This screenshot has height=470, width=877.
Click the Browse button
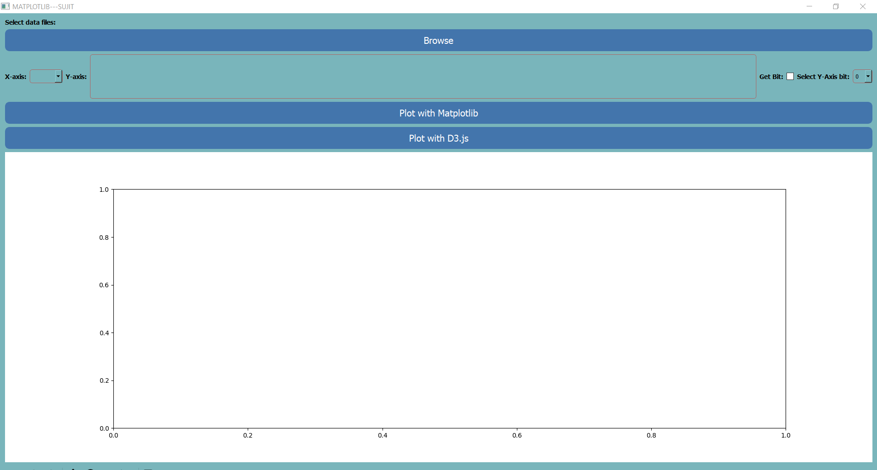tap(438, 41)
